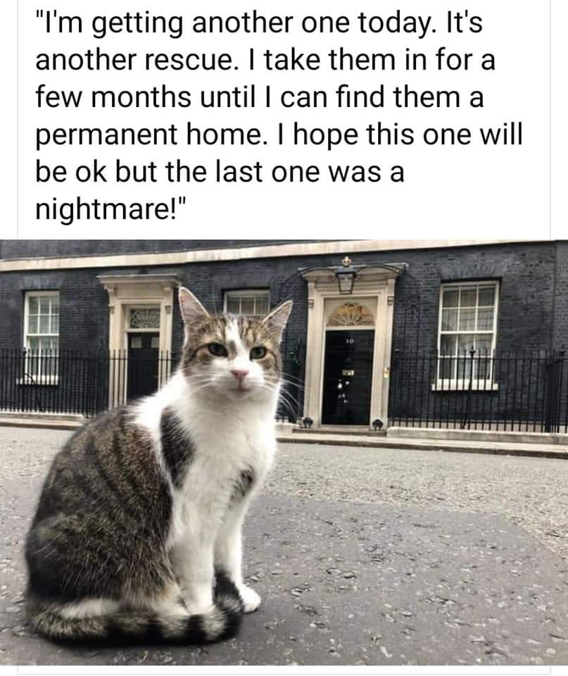Click the number 10 on the black door
Image resolution: width=568 pixels, height=676 pixels.
point(349,341)
